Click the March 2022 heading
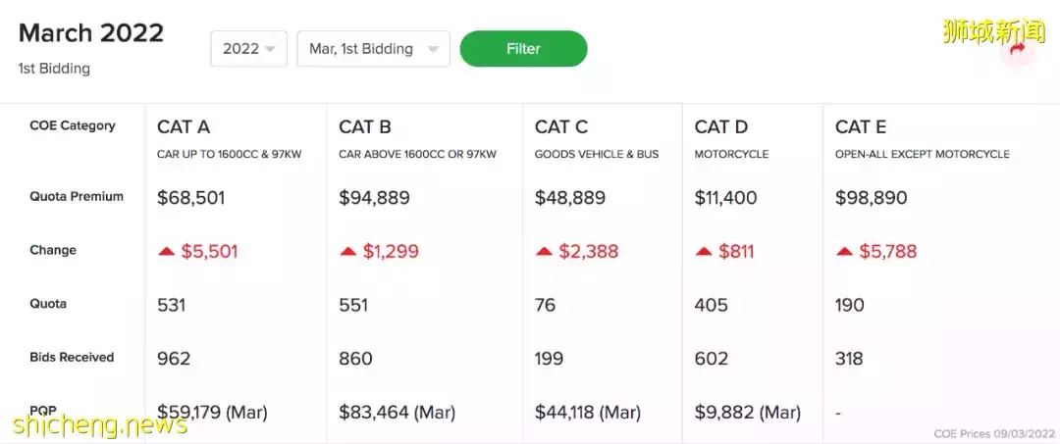This screenshot has width=1060, height=444. (91, 33)
